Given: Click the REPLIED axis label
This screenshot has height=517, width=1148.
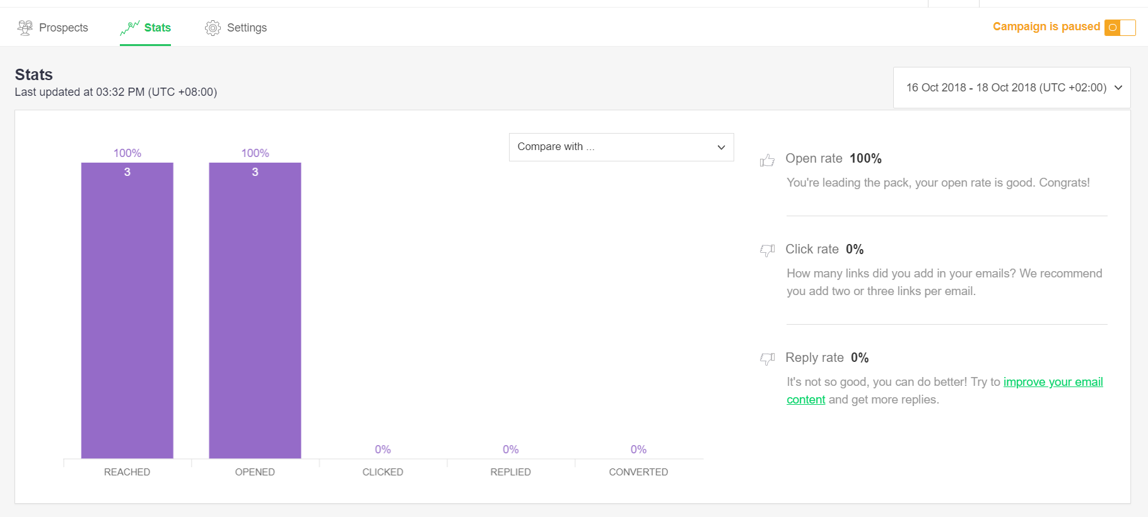Looking at the screenshot, I should (510, 472).
